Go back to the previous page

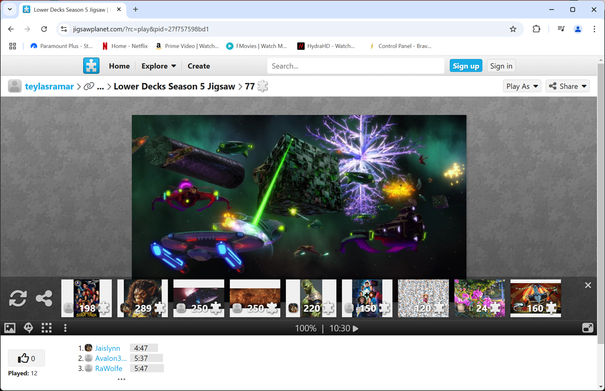pos(11,29)
